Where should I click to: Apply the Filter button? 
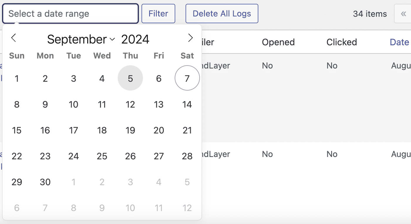click(x=158, y=13)
